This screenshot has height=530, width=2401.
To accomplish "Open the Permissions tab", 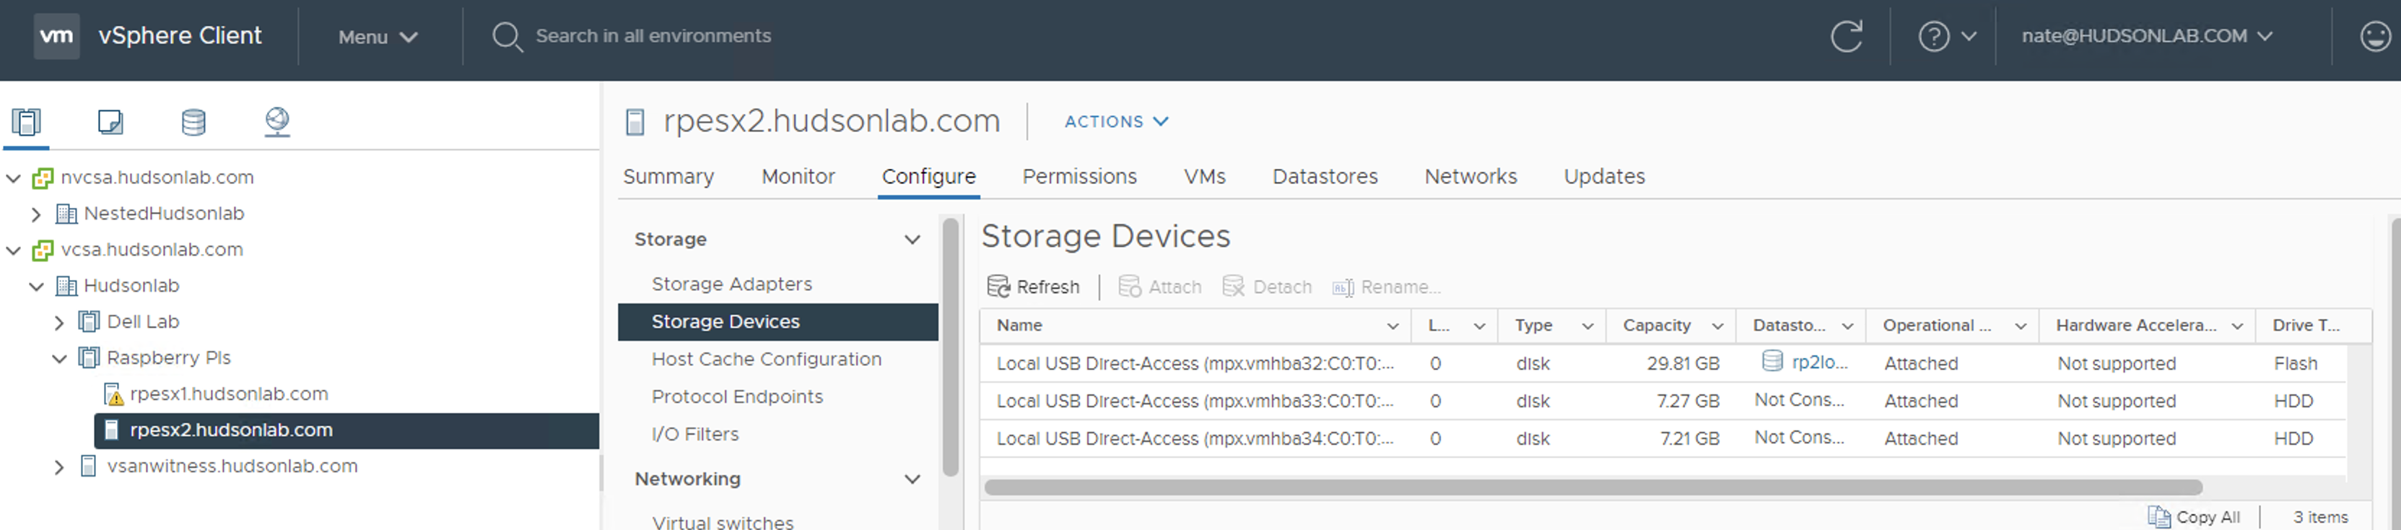I will point(1079,176).
